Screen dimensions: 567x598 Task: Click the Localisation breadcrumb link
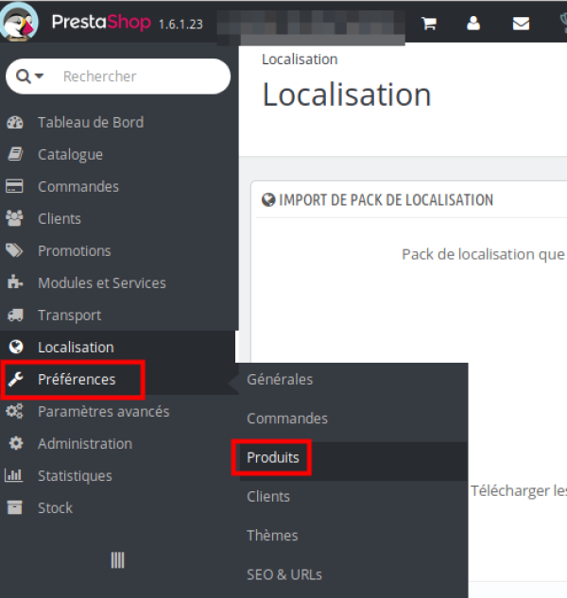pyautogui.click(x=300, y=60)
